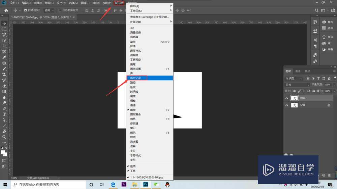
Task: Select the Lasso tool
Action: point(4,35)
